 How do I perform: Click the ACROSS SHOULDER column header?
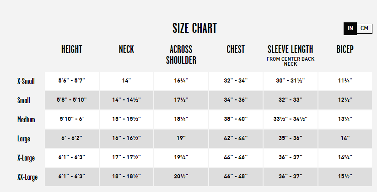tap(181, 55)
